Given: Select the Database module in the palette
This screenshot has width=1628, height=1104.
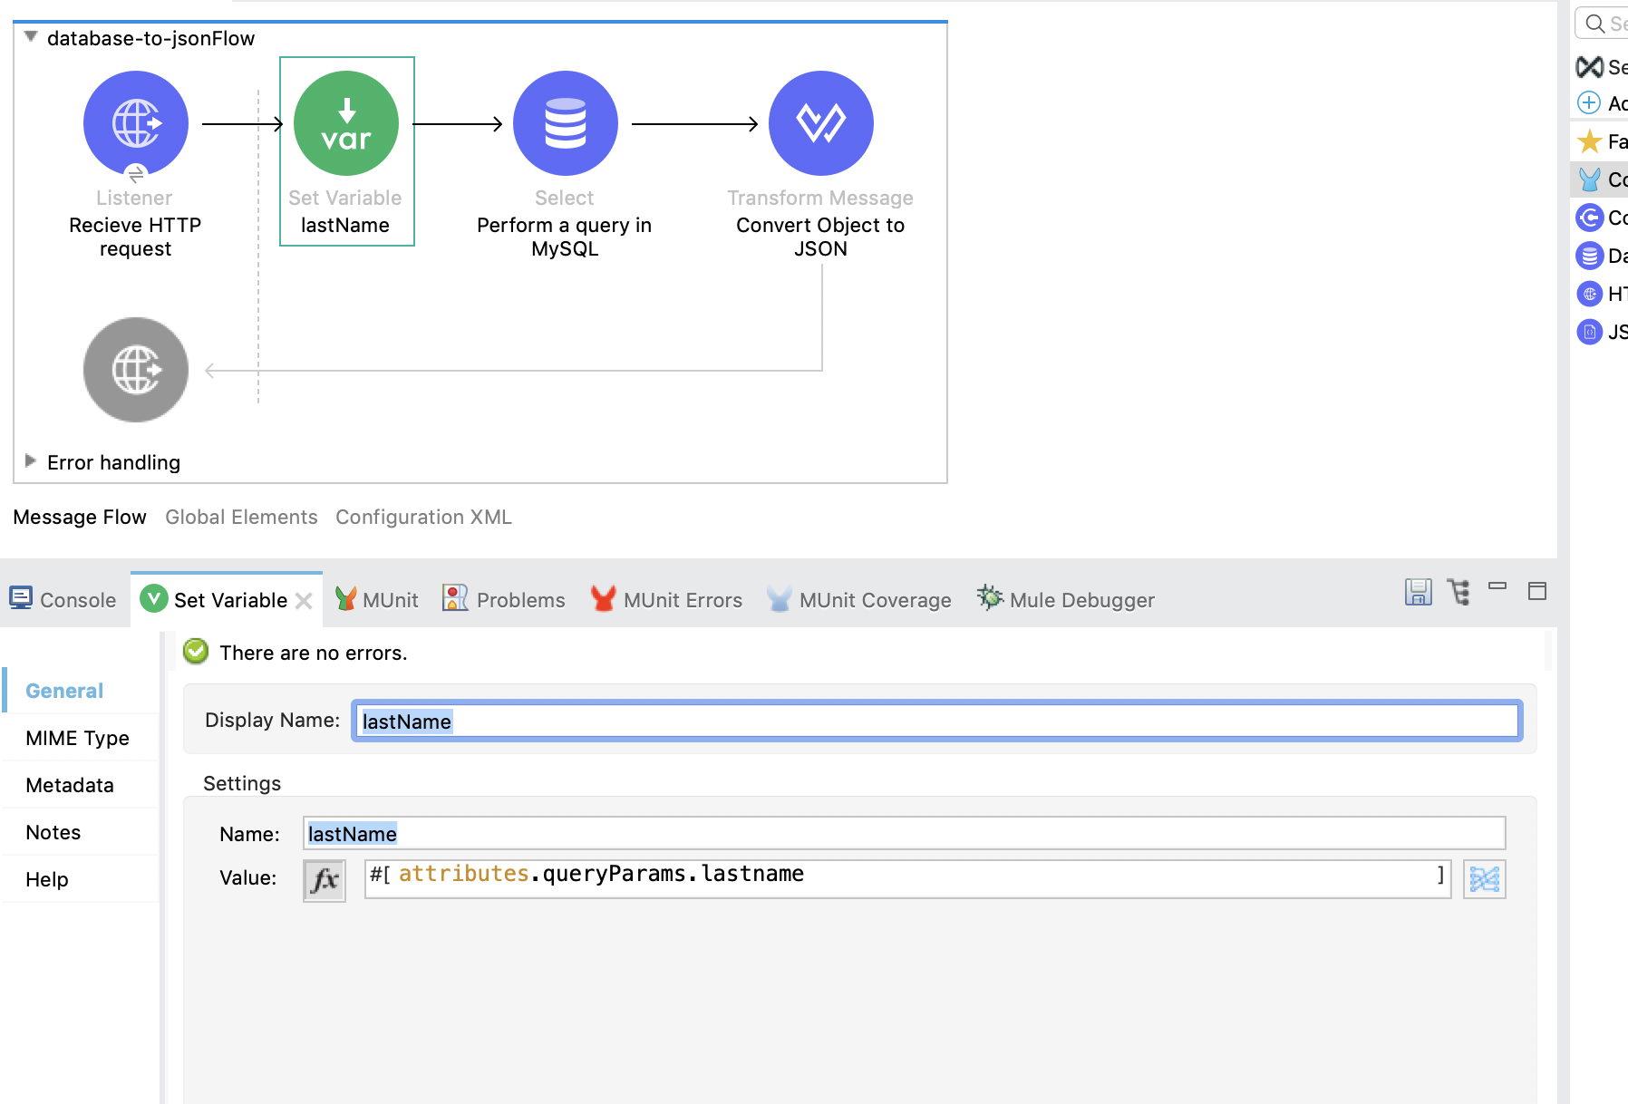Looking at the screenshot, I should [x=1590, y=256].
